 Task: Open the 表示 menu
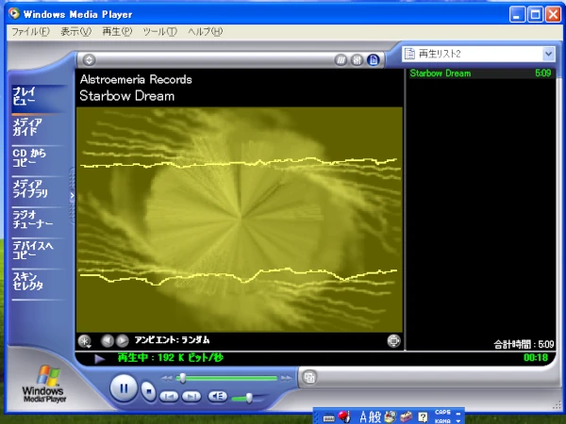(x=75, y=32)
